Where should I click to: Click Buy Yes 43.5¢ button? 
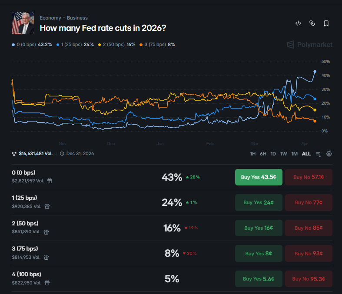click(259, 177)
